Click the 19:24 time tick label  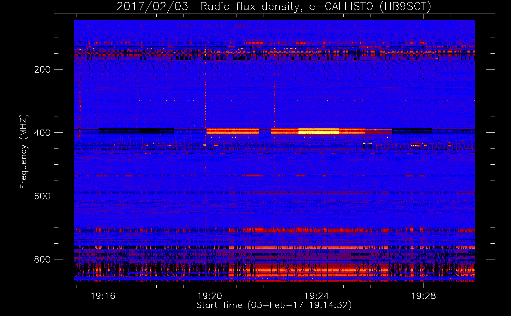pos(316,296)
